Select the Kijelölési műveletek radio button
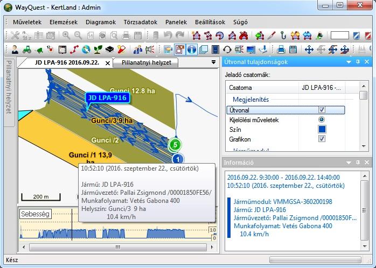Viewport: 376px width, 268px height. (x=322, y=119)
